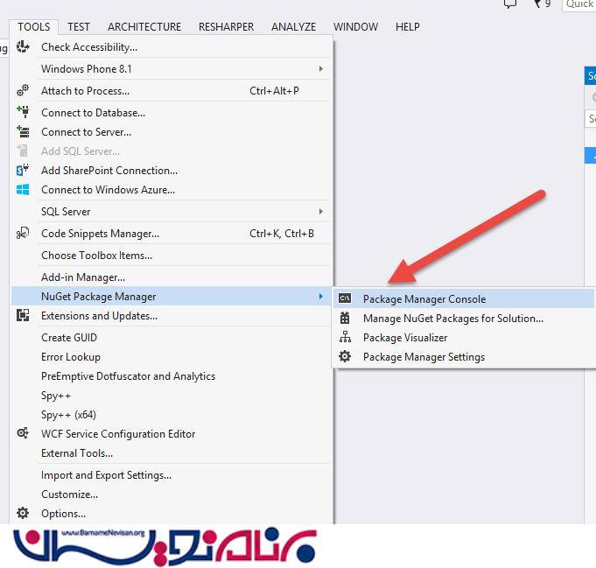Click the Options gear icon

coord(23,513)
